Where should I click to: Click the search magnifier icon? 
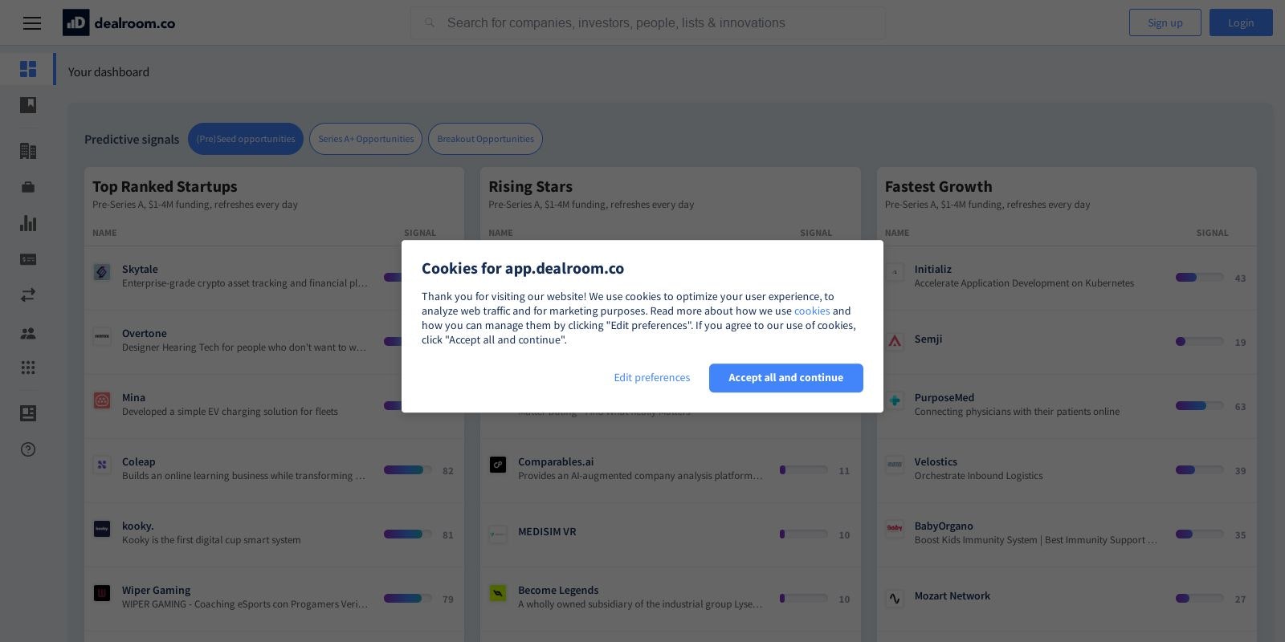tap(430, 23)
